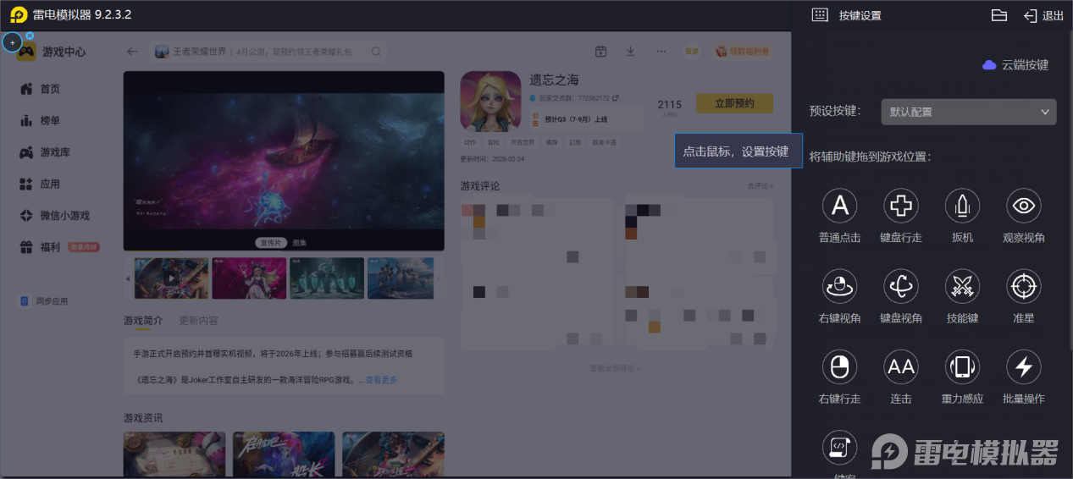Image resolution: width=1073 pixels, height=479 pixels.
Task: Click 查看全部评论 link
Action: pyautogui.click(x=615, y=368)
